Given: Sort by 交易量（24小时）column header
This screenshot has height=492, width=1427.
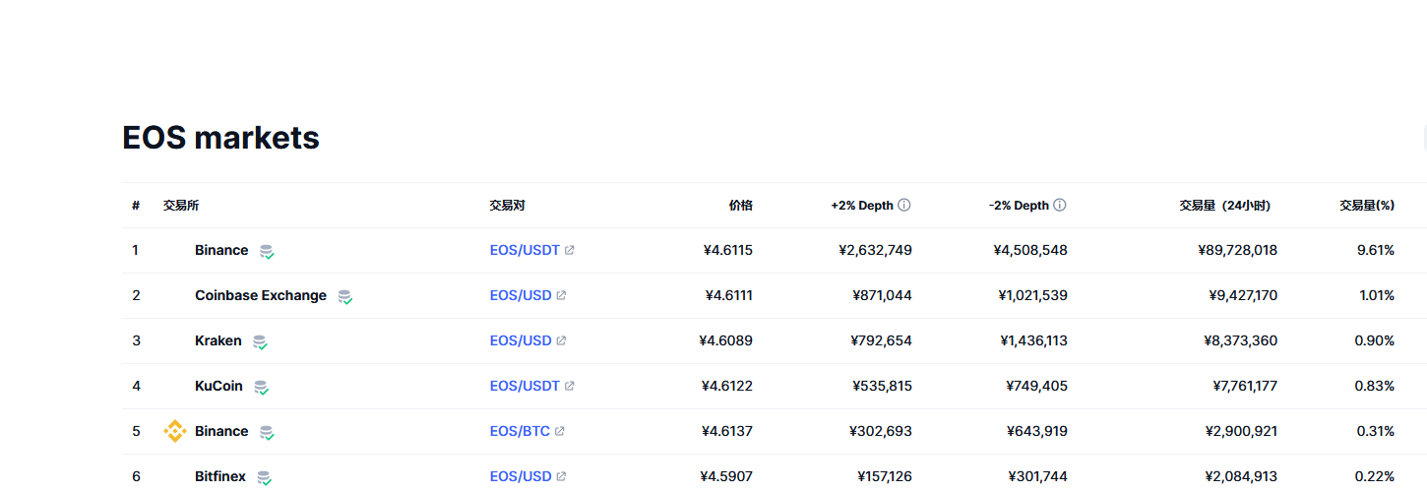Looking at the screenshot, I should 1224,206.
